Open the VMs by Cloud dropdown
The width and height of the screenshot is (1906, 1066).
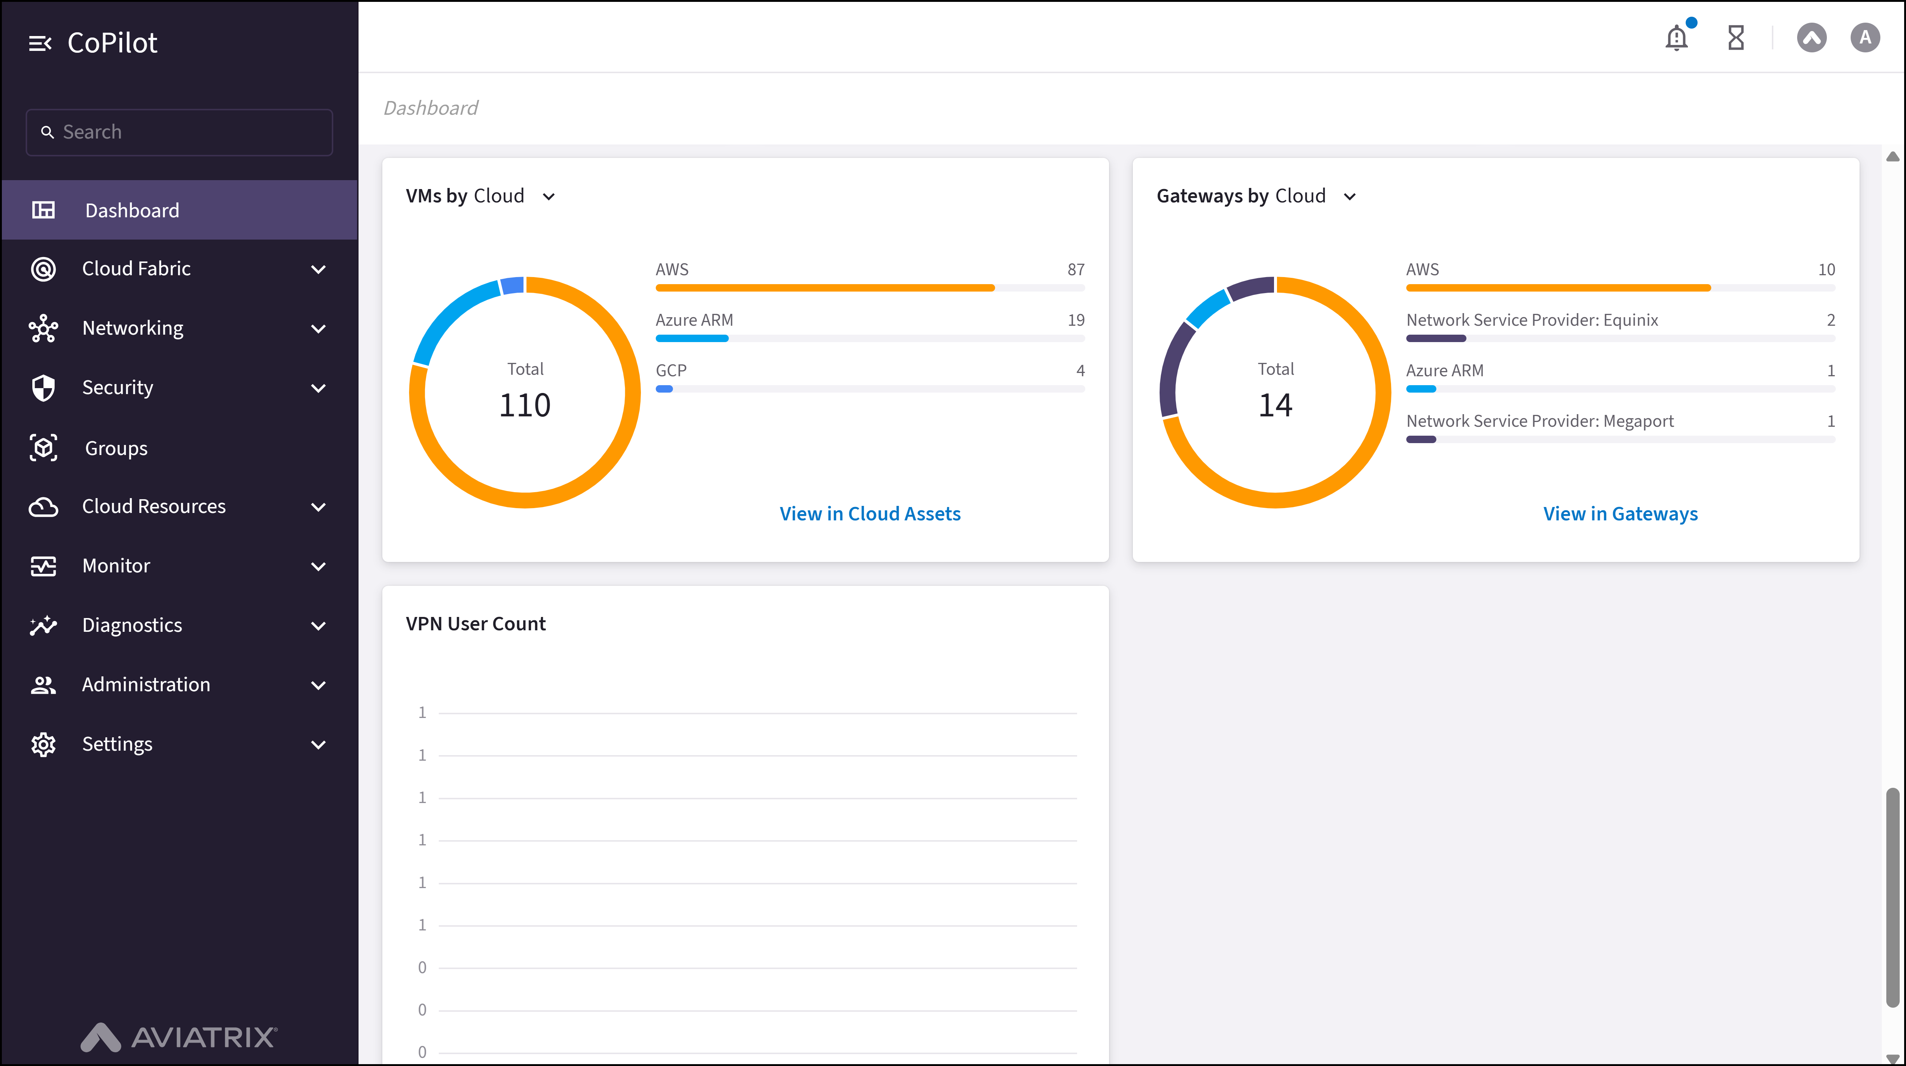click(x=548, y=197)
